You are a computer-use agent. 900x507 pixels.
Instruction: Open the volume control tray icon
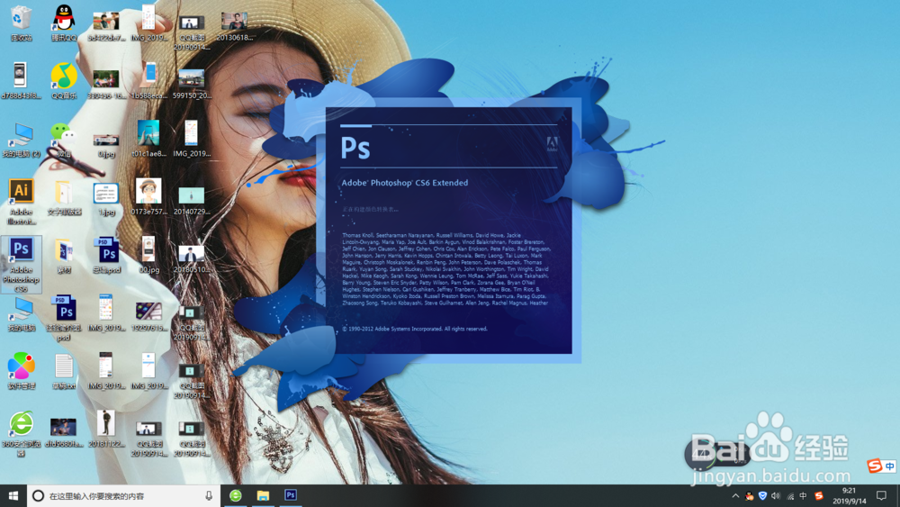776,495
